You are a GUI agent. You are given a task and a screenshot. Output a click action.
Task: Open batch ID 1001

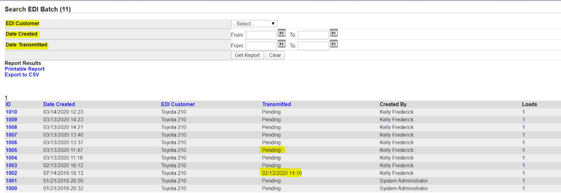(x=11, y=181)
